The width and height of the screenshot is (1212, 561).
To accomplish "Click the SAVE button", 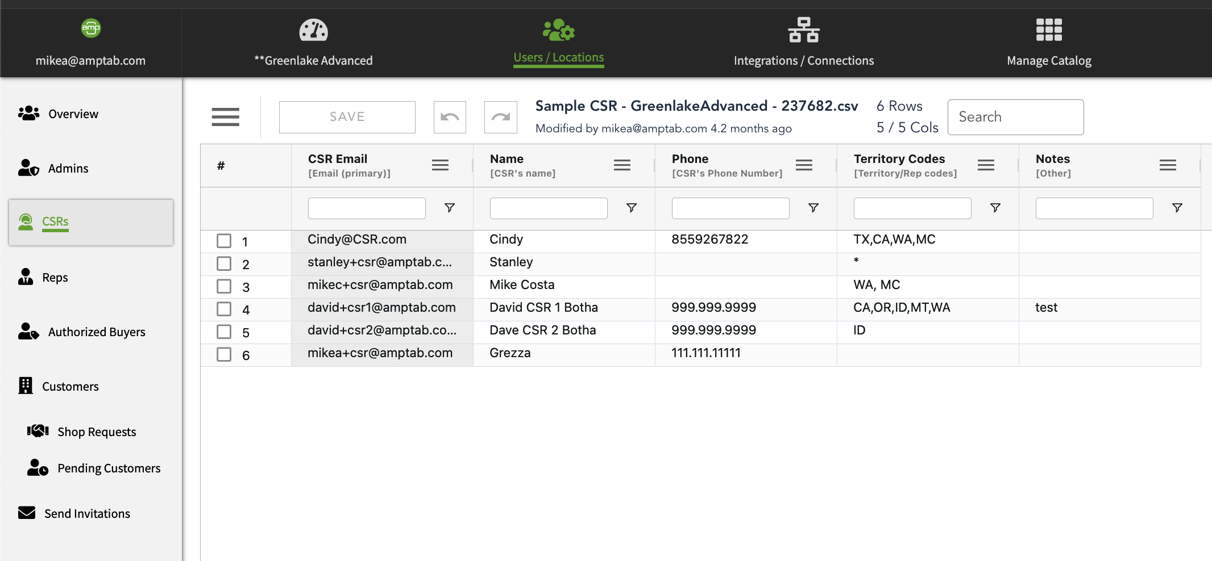I will (347, 118).
